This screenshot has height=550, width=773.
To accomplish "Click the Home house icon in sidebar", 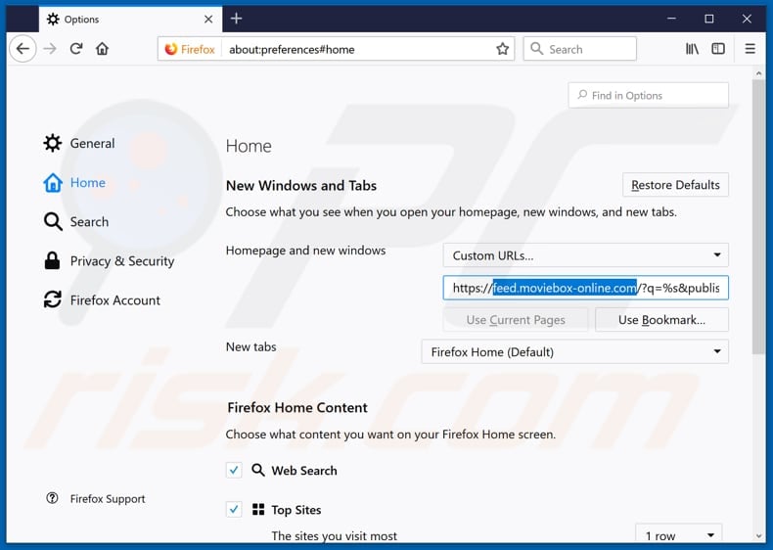I will [52, 182].
